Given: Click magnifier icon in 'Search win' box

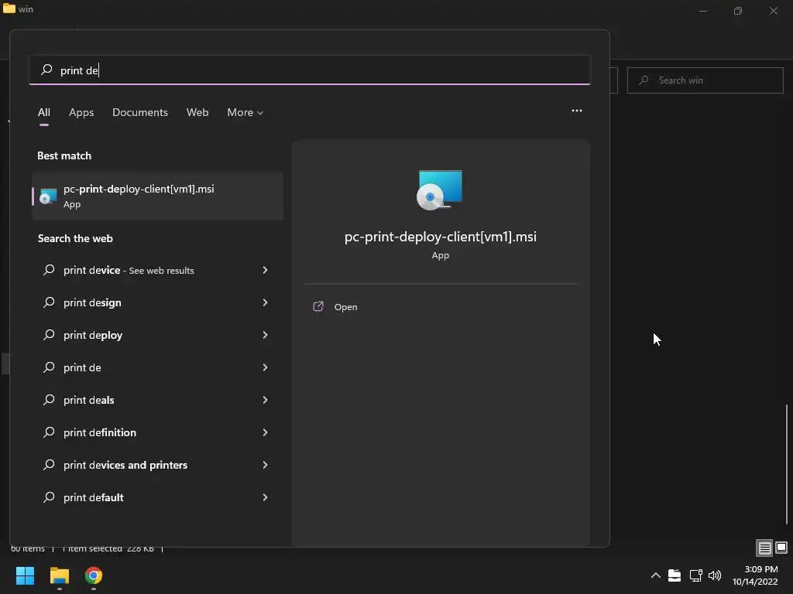Looking at the screenshot, I should tap(644, 80).
